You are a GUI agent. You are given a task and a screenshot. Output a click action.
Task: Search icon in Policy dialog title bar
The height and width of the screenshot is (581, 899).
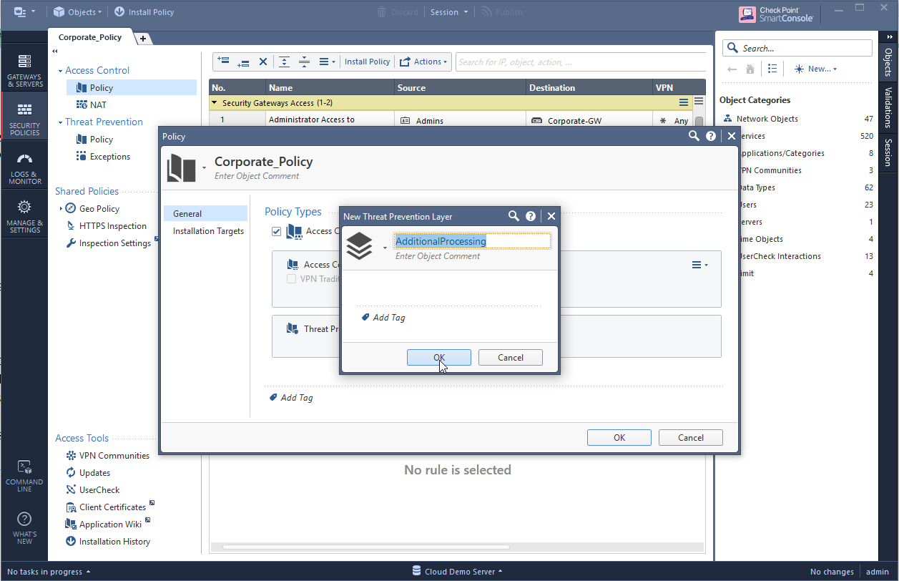click(694, 136)
